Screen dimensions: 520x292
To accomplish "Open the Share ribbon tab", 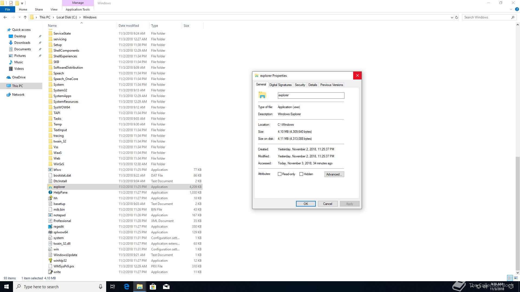I will tap(39, 9).
